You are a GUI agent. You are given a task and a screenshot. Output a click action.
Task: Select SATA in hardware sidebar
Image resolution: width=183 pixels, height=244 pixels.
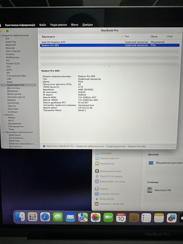pos(9,70)
